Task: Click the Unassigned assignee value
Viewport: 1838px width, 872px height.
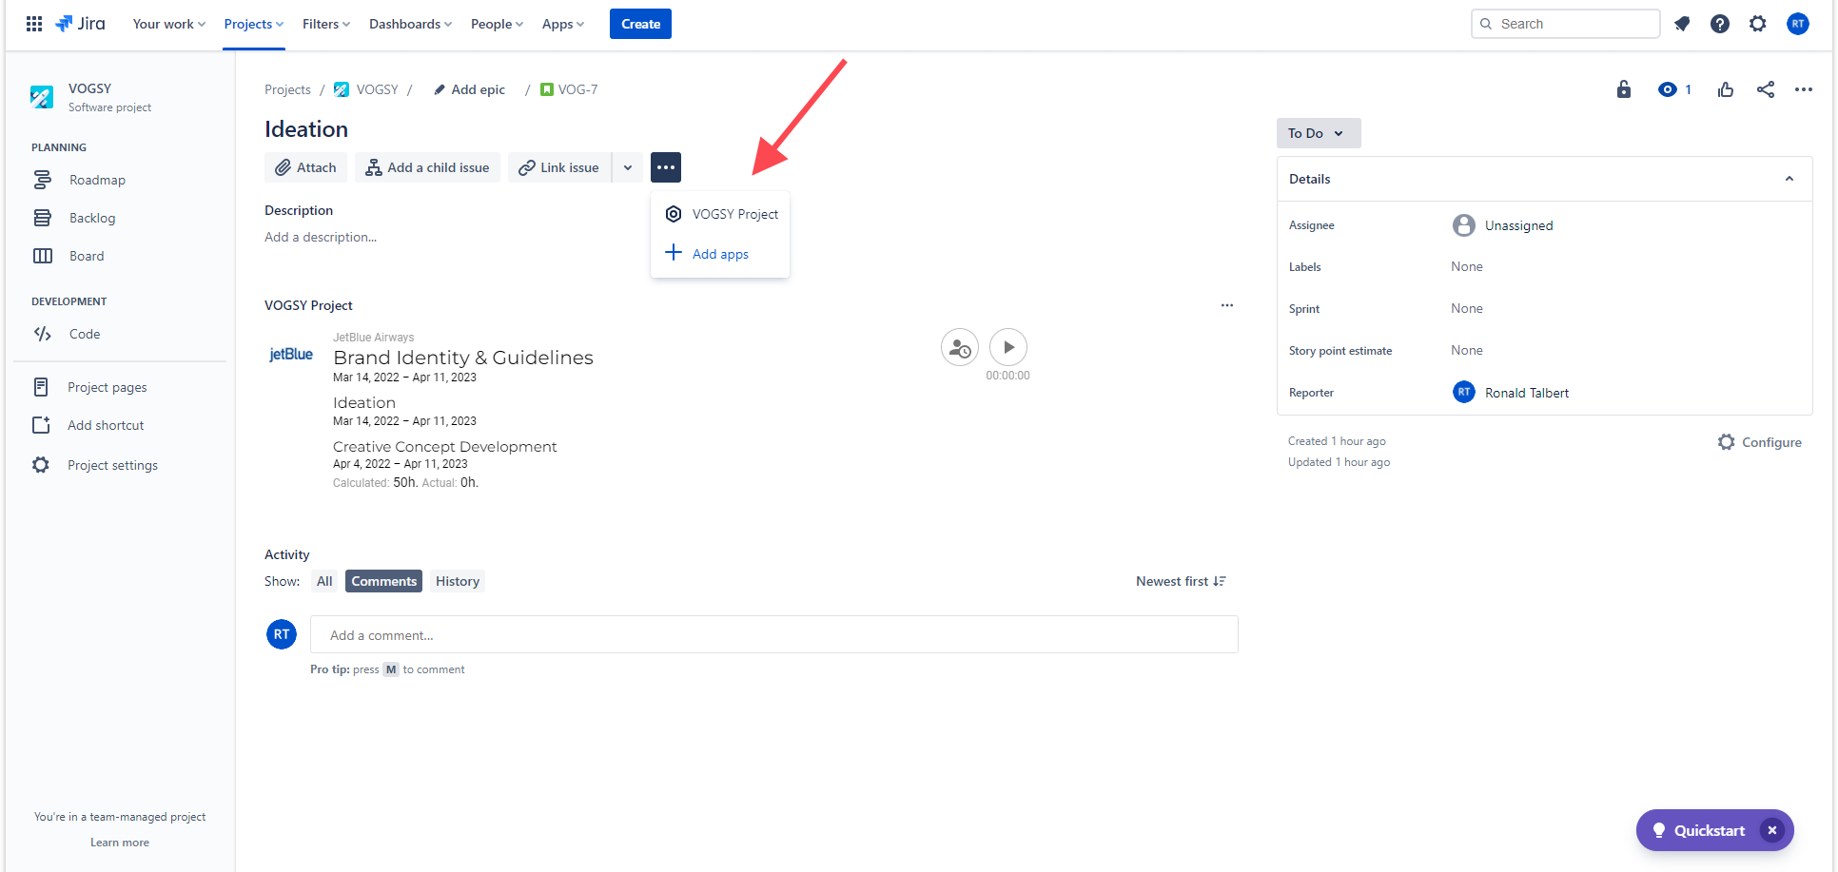Action: pyautogui.click(x=1503, y=225)
